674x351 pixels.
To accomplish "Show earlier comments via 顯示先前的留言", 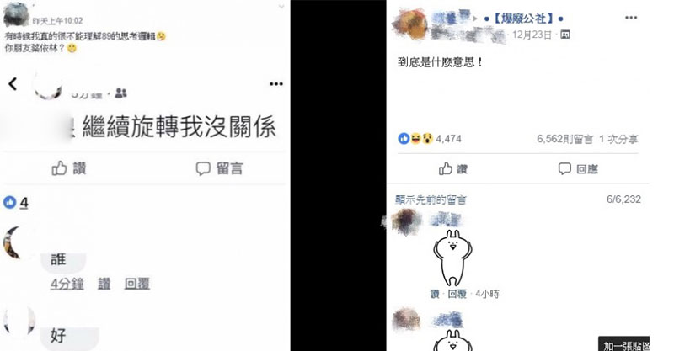I will [x=431, y=199].
